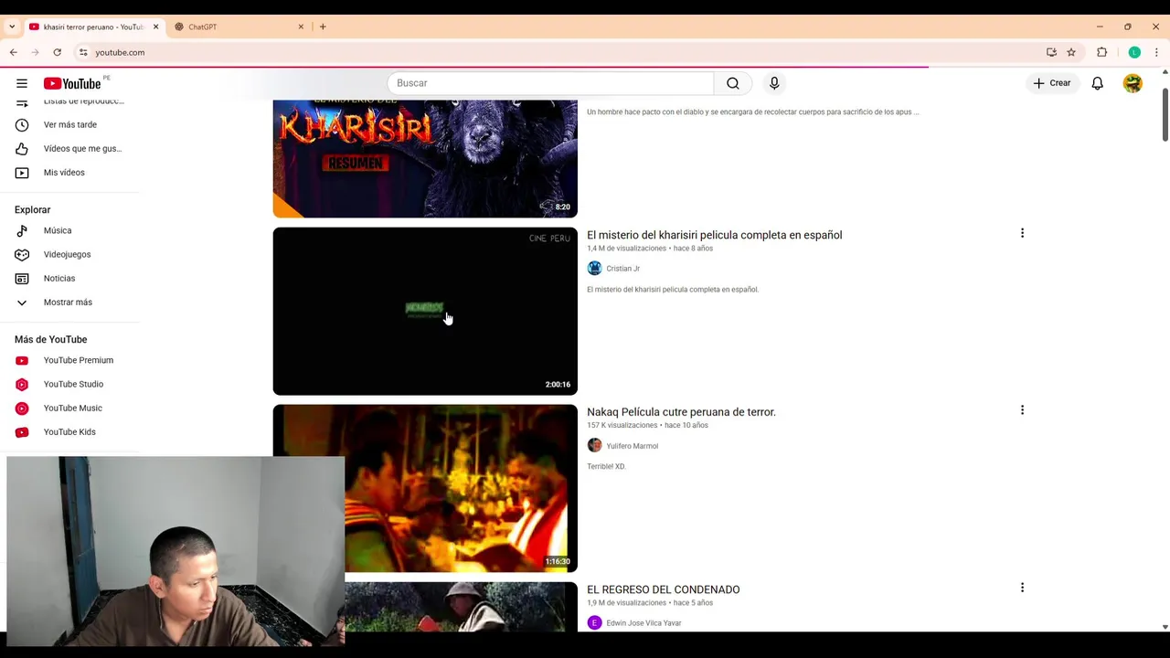Open Yulifero Marmol channel name

pyautogui.click(x=632, y=446)
